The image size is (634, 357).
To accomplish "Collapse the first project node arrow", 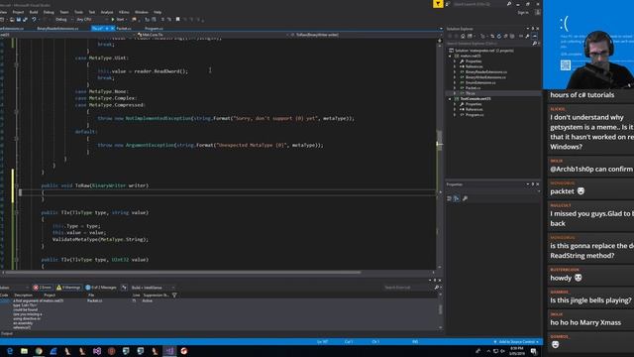I will coord(450,56).
